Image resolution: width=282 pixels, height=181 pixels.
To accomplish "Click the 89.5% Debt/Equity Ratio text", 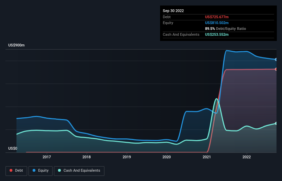I will tap(225, 29).
